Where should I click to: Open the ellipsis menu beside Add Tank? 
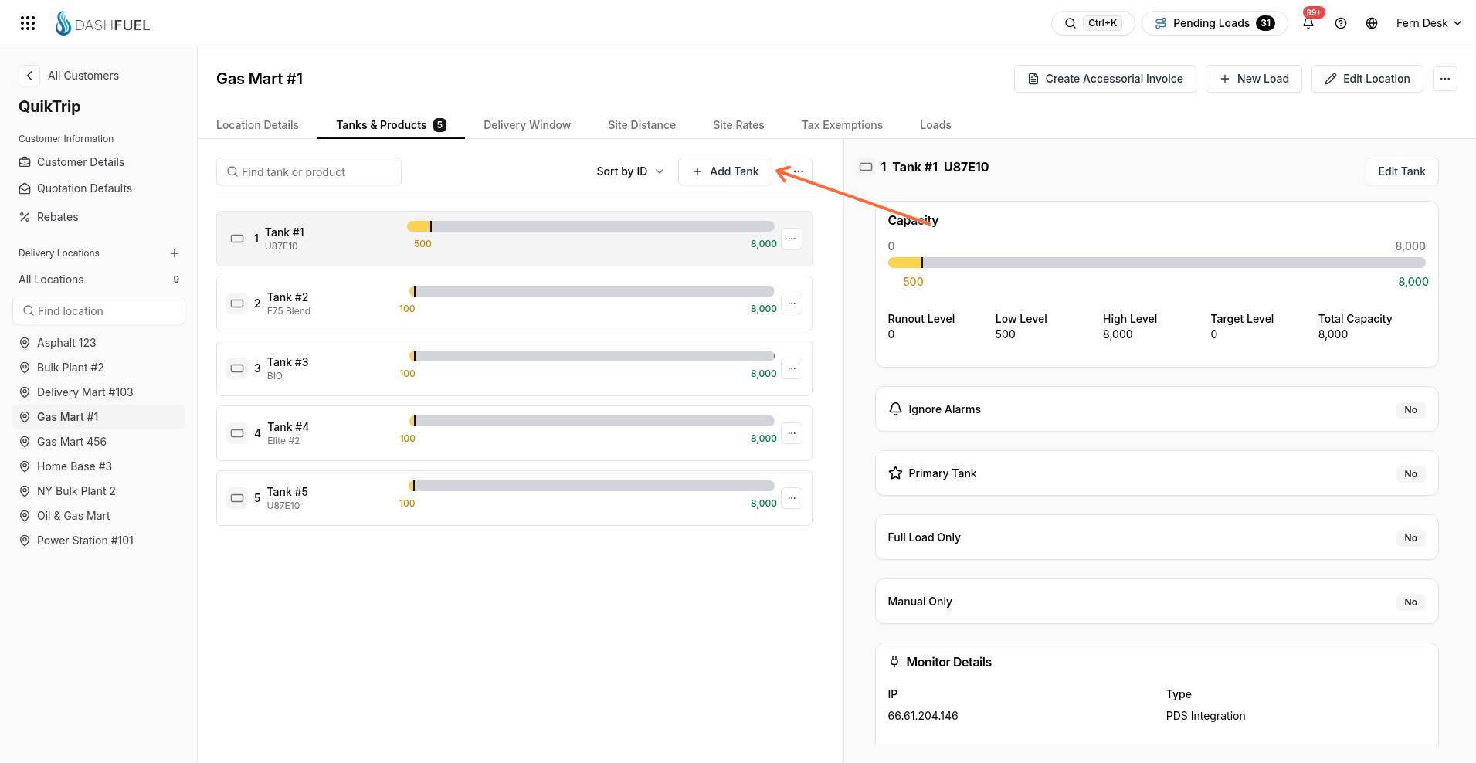(799, 171)
